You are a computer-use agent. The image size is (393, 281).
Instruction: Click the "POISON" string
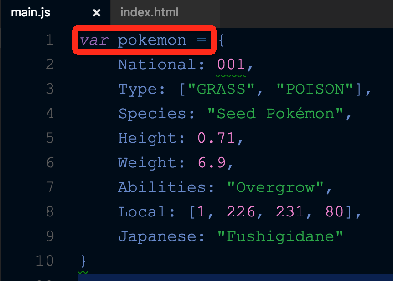click(315, 89)
